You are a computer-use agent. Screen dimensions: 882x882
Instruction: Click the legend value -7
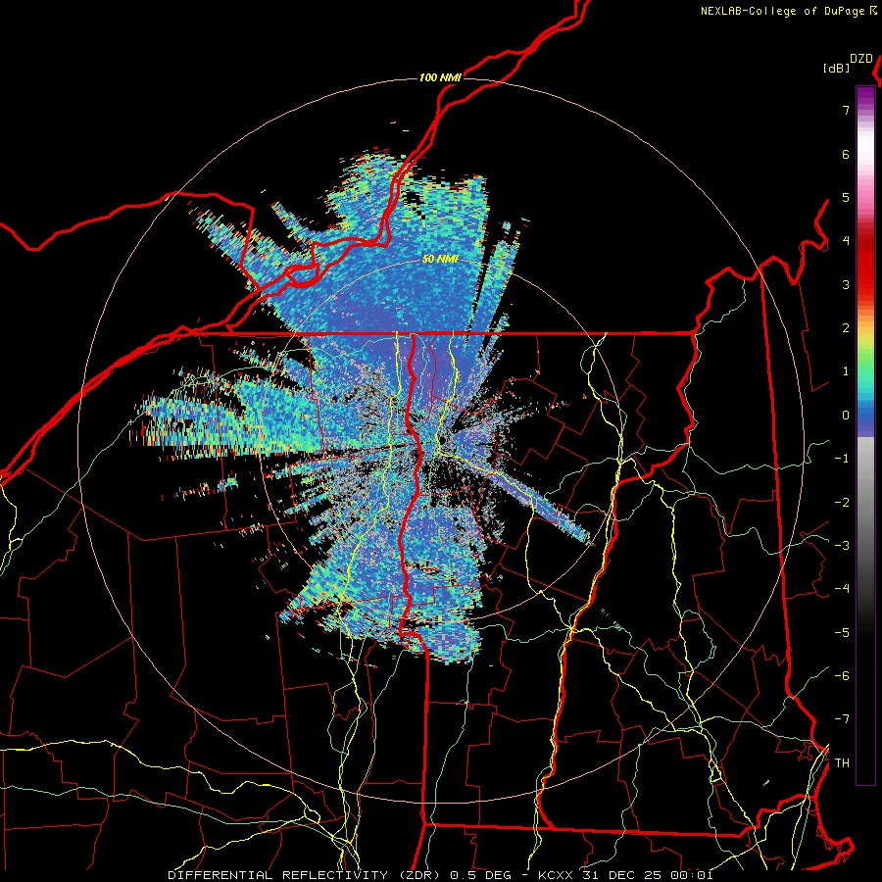[842, 719]
